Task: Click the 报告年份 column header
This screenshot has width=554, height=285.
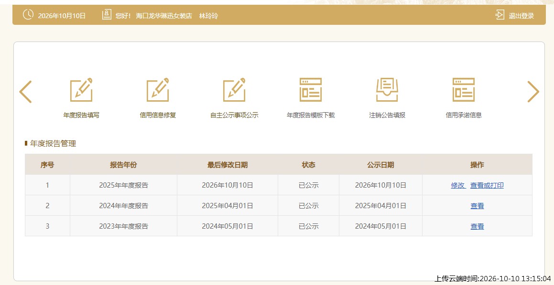Action: point(123,165)
